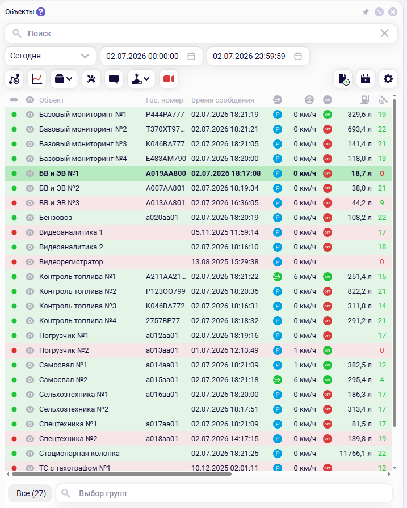Click the end date field 02.07.2026 23:59:59
Image resolution: width=407 pixels, height=508 pixels.
(258, 56)
